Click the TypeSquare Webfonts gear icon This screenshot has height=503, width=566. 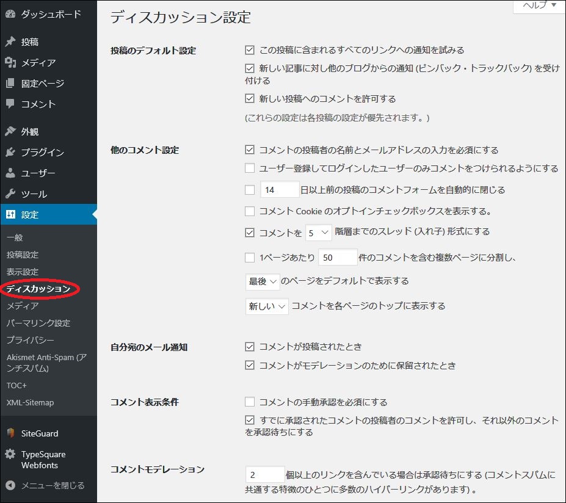10,454
